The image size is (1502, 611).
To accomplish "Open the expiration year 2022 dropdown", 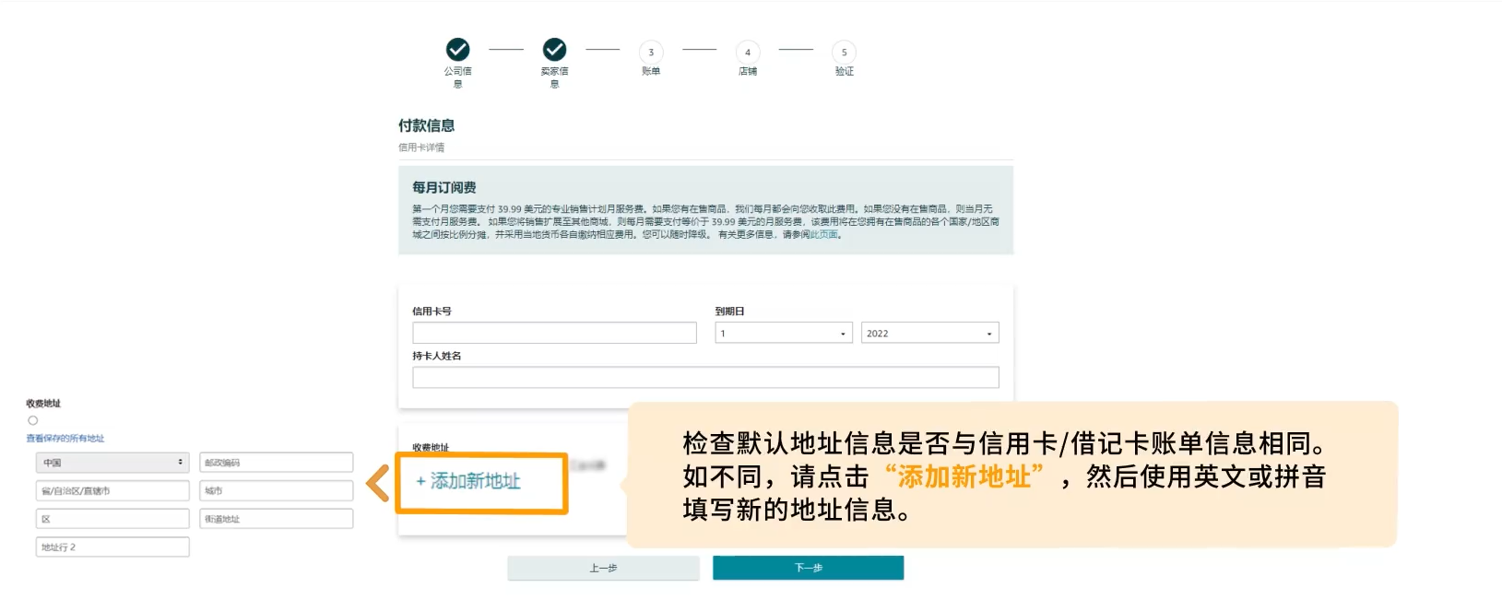I will point(929,334).
